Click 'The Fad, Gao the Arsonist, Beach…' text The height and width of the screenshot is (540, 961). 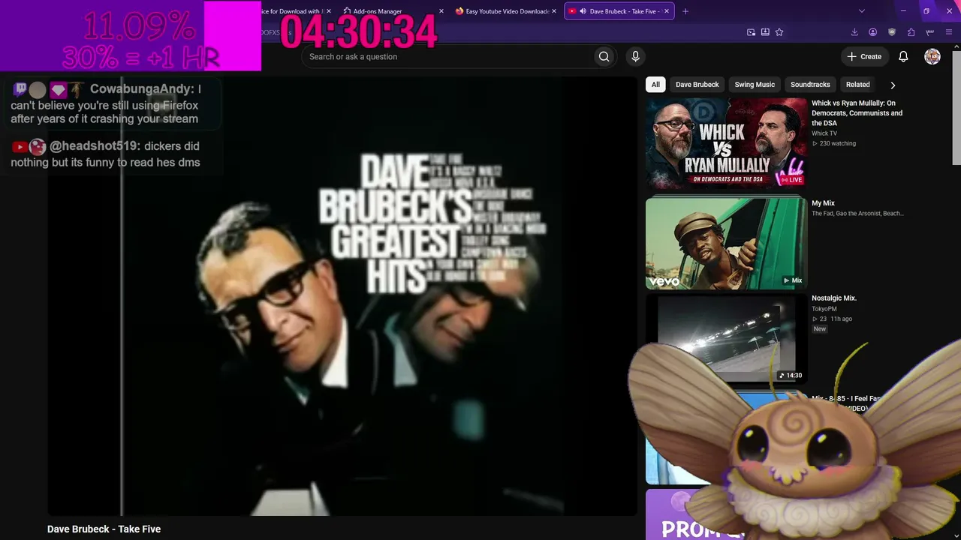coord(857,214)
